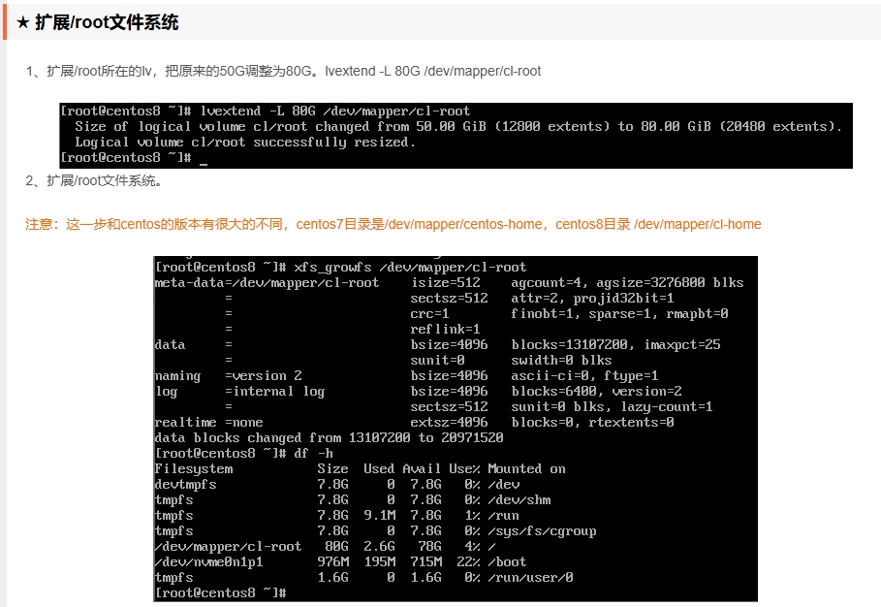Image resolution: width=881 pixels, height=607 pixels.
Task: Click the orange note starting with "注意"
Action: pyautogui.click(x=393, y=224)
